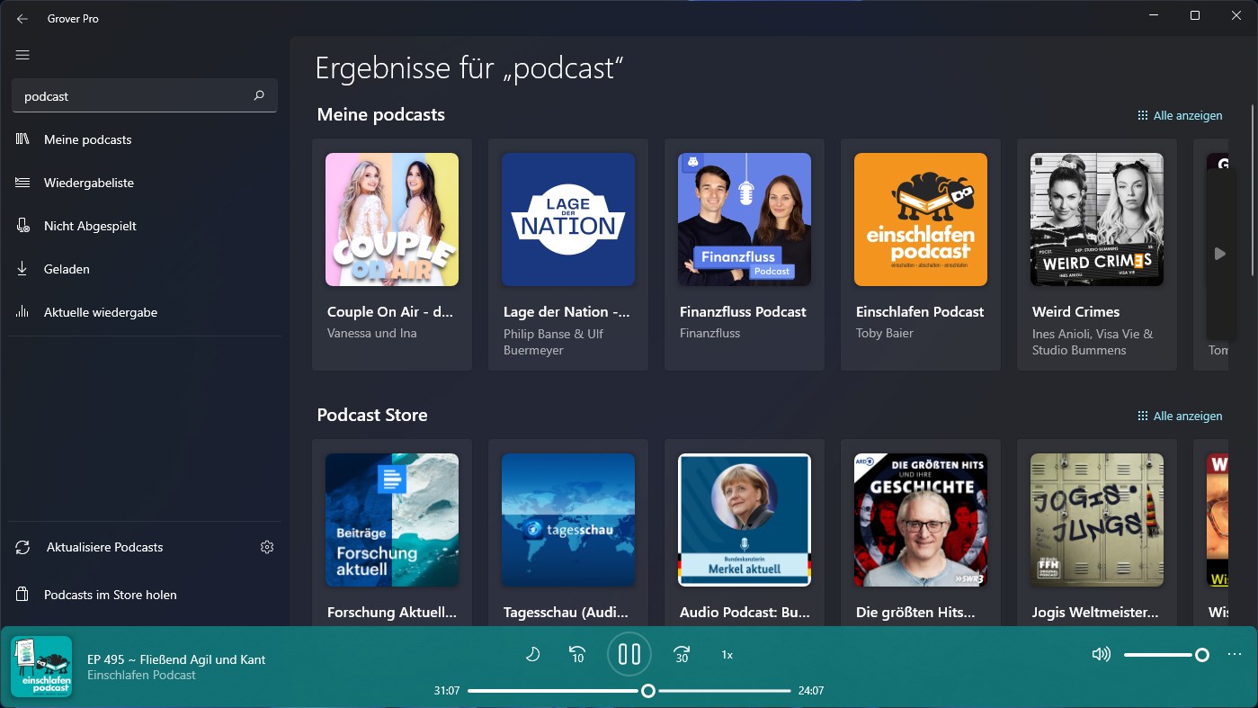The height and width of the screenshot is (708, 1258).
Task: Click the playback progress slider handle
Action: [x=647, y=691]
